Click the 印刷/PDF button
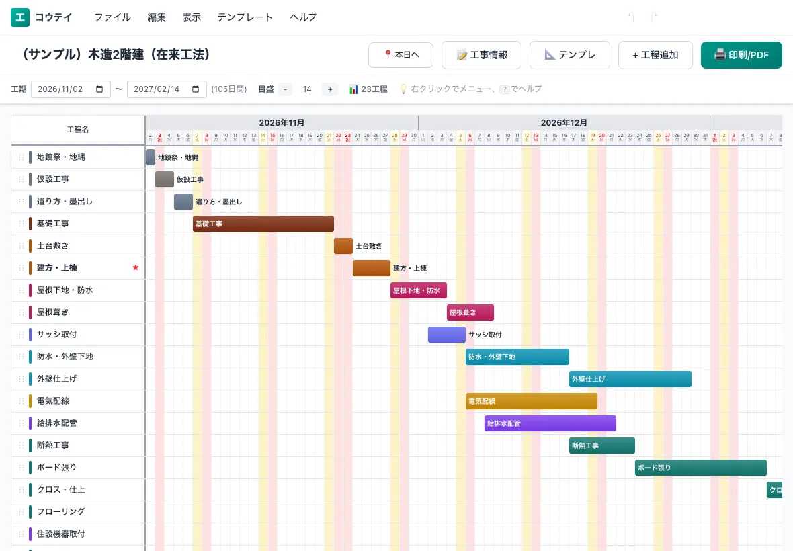The height and width of the screenshot is (551, 793). coord(741,54)
